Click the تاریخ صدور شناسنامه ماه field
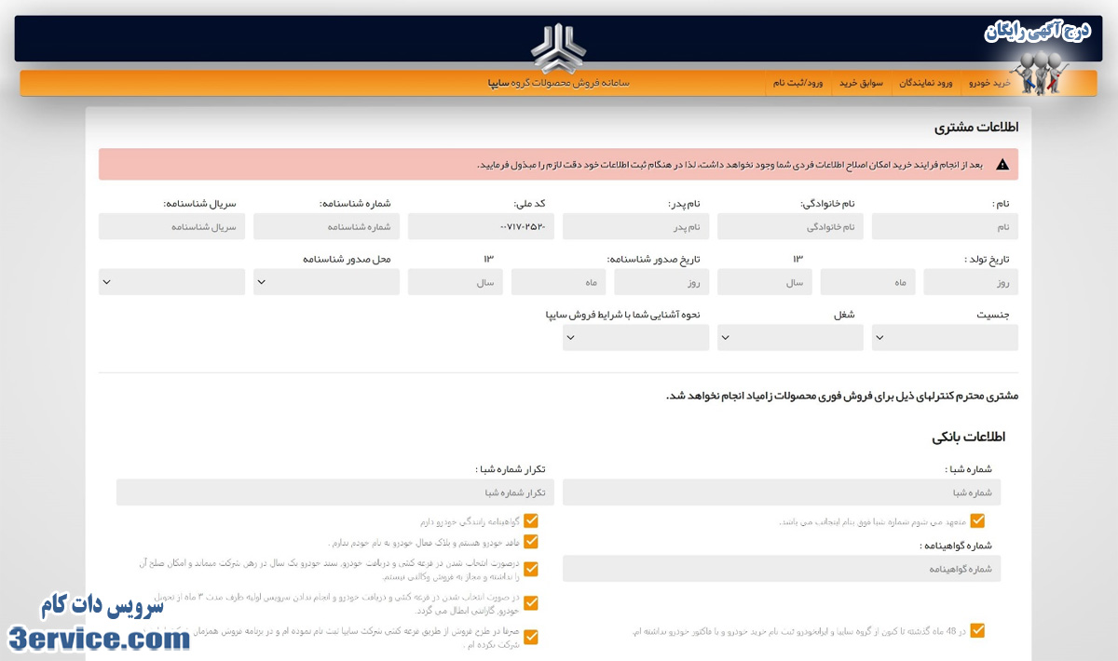Image resolution: width=1118 pixels, height=661 pixels. point(558,282)
